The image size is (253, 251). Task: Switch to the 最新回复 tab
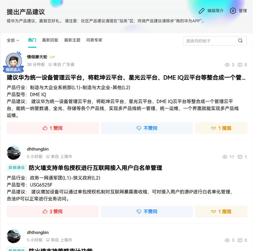coord(50,40)
